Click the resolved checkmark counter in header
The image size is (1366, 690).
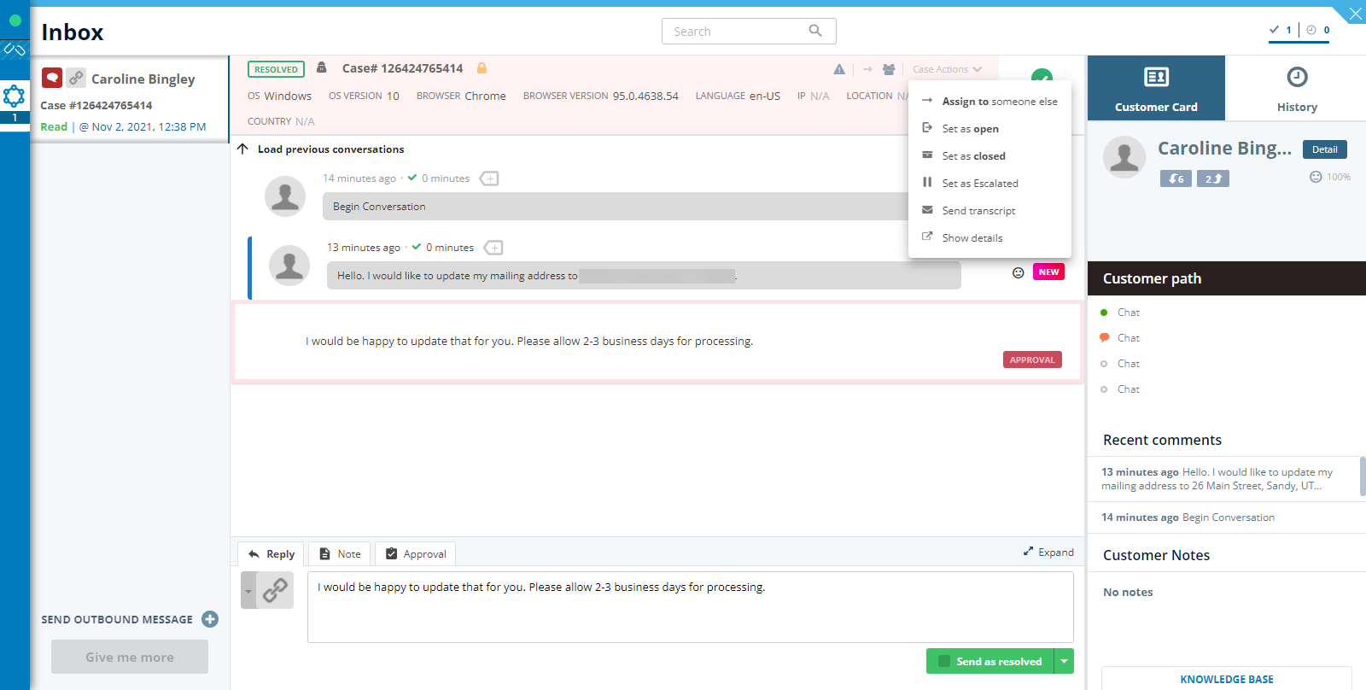(1281, 30)
